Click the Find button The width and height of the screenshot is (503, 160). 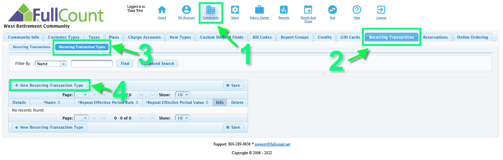point(125,64)
